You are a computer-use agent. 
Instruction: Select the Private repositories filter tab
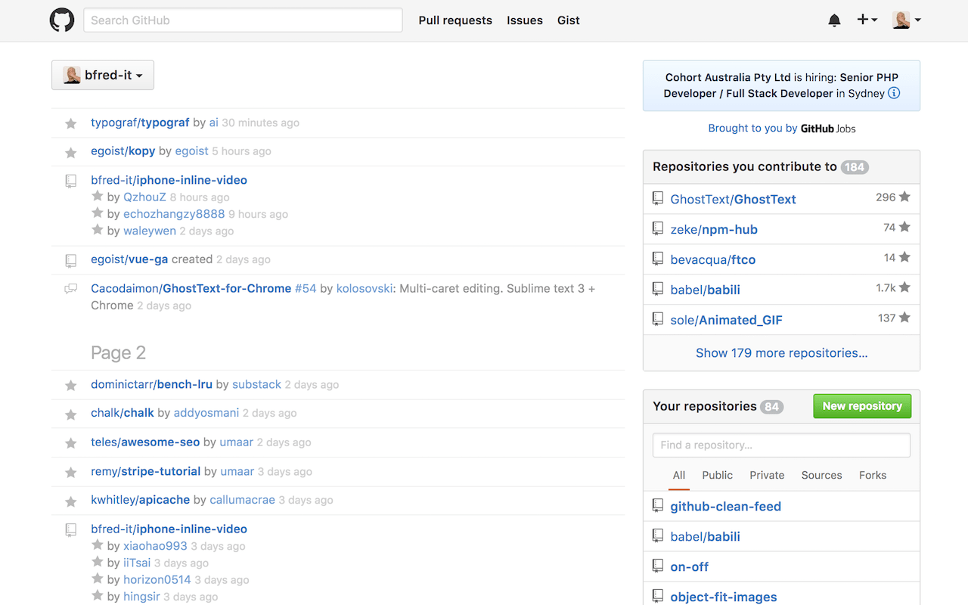click(x=767, y=475)
